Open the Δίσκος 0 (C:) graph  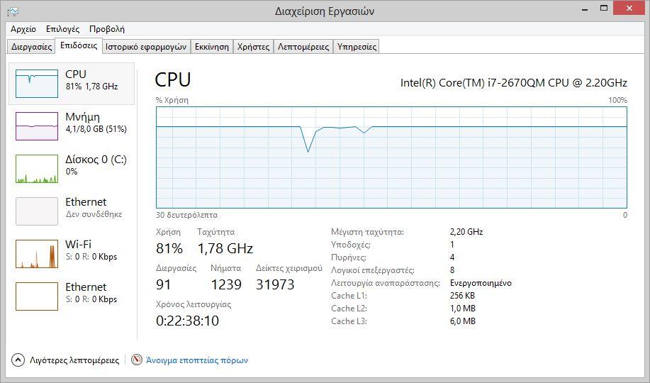(36, 169)
